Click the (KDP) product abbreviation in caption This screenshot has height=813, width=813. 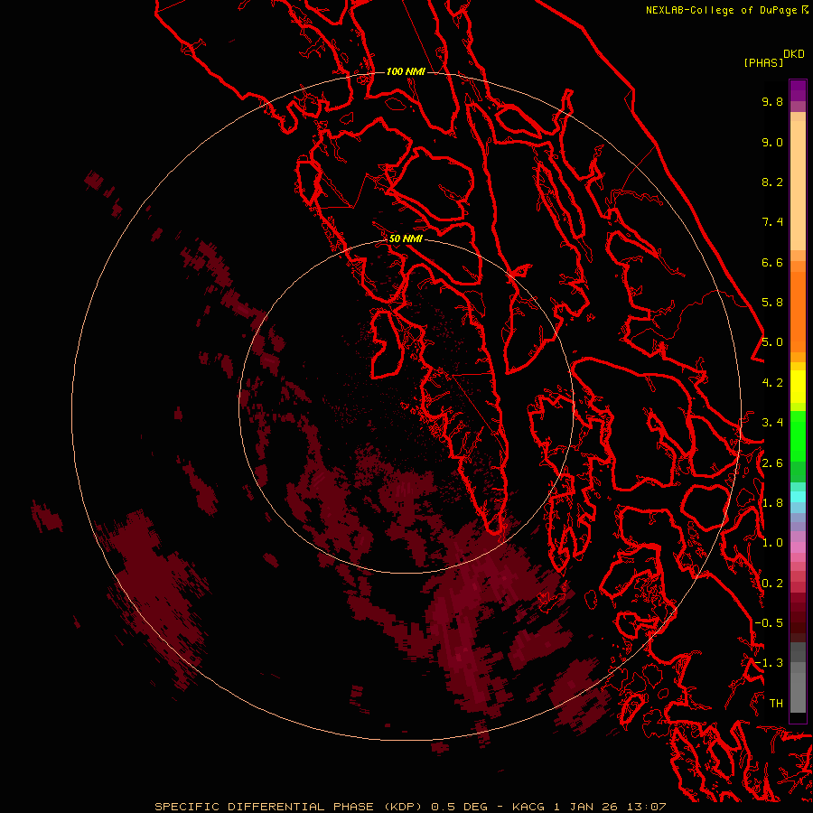403,807
